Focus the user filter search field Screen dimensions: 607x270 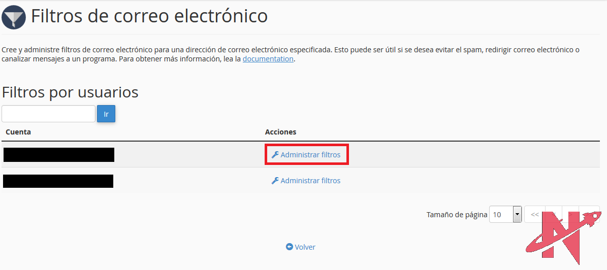[x=48, y=114]
